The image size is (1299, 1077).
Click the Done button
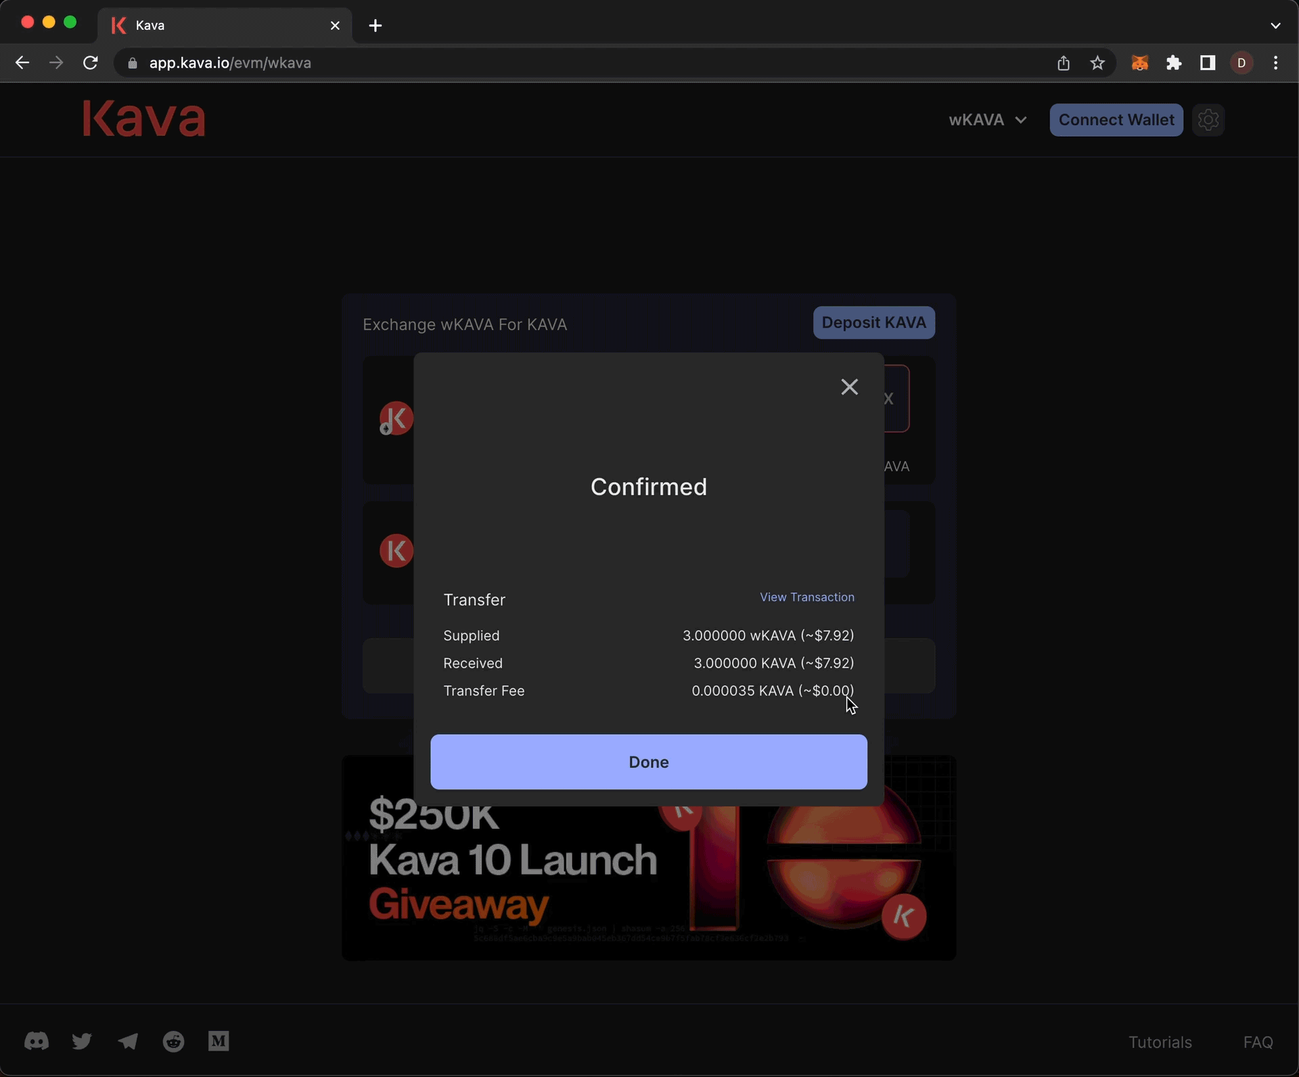(648, 762)
